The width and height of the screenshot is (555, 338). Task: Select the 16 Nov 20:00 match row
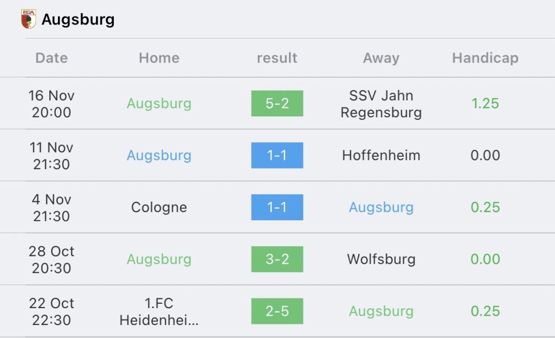click(277, 104)
